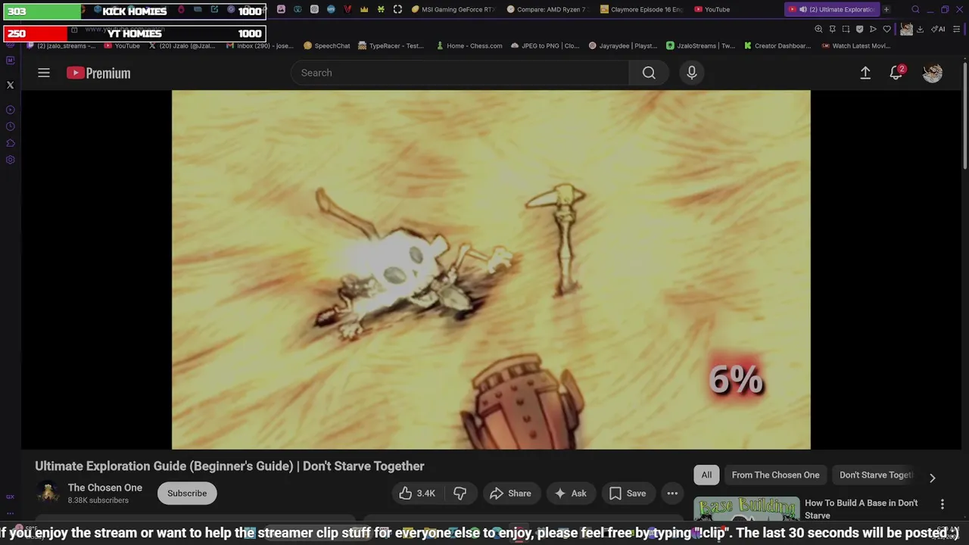Screen dimensions: 969x545
Task: Open the settings gear in browser sidebar
Action: click(x=10, y=160)
